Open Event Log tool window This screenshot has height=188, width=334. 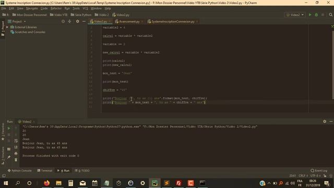[x=319, y=171]
